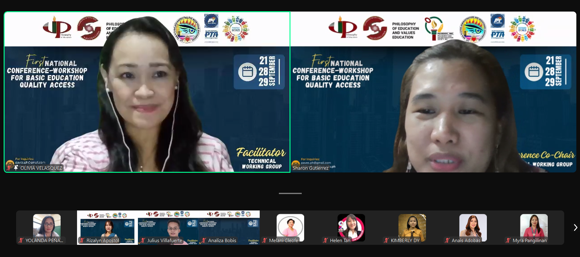Screen dimensions: 580x257
Task: Click the Analiza Bobis name label
Action: (222, 240)
